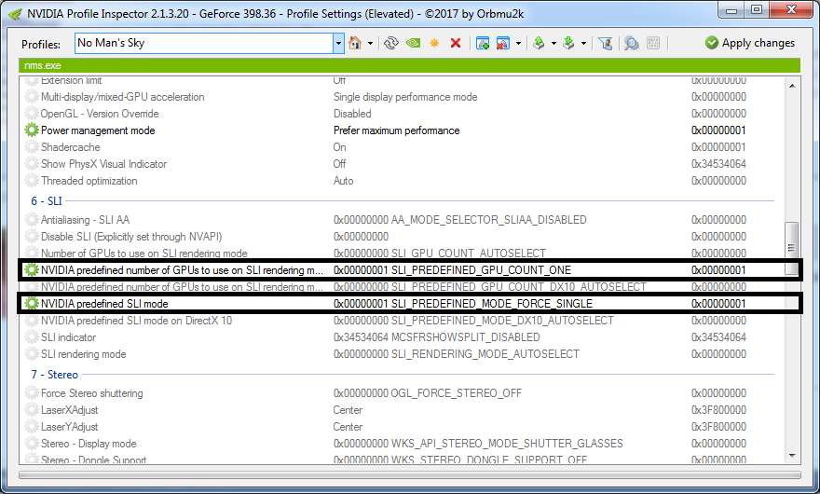Click gear icon beside Antialiasing - SLI AA

tap(32, 219)
